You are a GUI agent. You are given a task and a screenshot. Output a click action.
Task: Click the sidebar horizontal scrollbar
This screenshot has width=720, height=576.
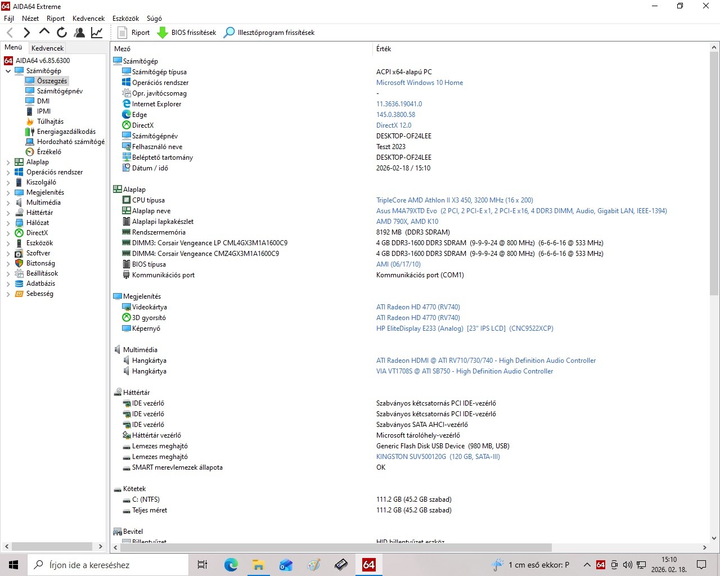tap(52, 546)
